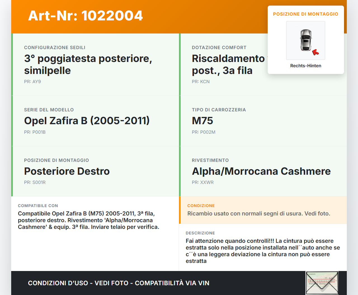Select the 3° poggiatesta posteriore, similpelle value
The height and width of the screenshot is (295, 358).
point(88,64)
